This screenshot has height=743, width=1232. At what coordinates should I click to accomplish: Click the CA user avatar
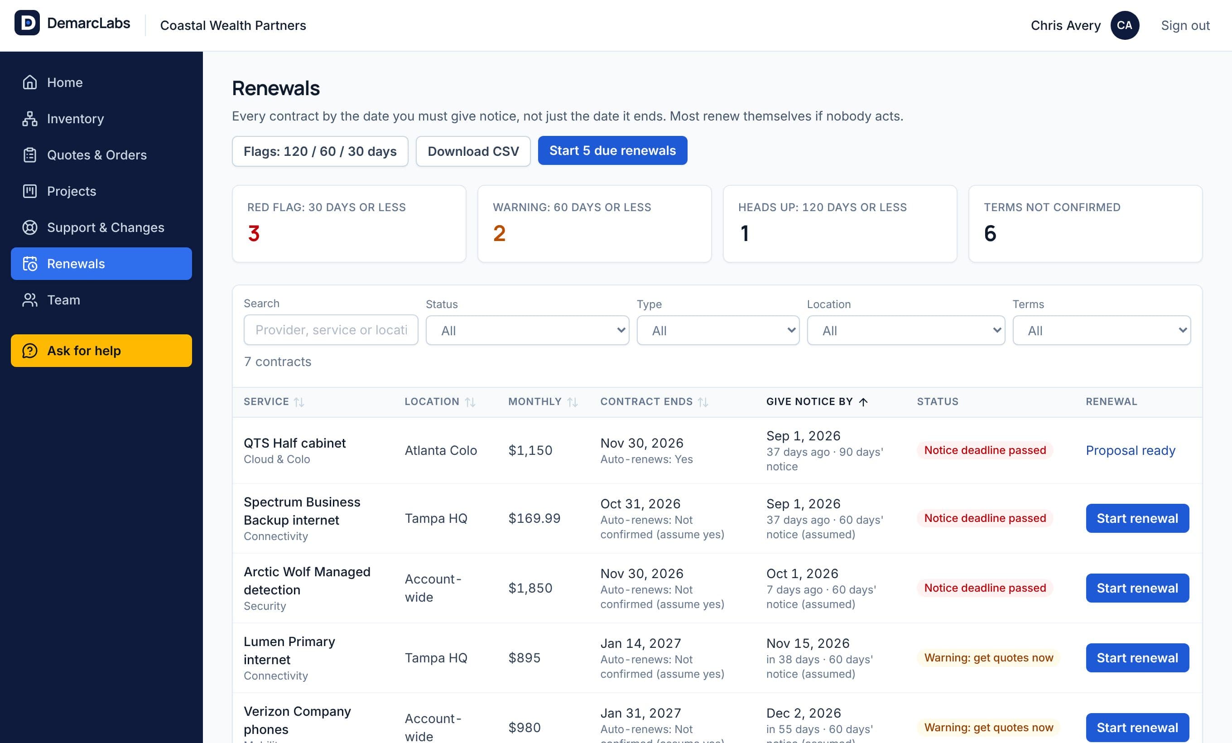coord(1125,25)
